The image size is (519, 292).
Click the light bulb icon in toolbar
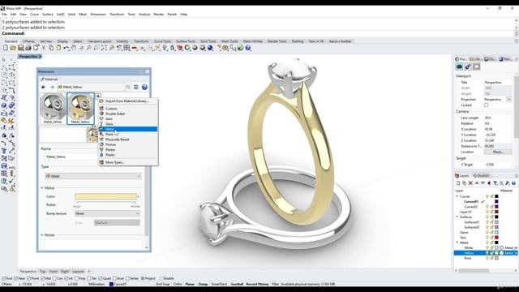(165, 48)
